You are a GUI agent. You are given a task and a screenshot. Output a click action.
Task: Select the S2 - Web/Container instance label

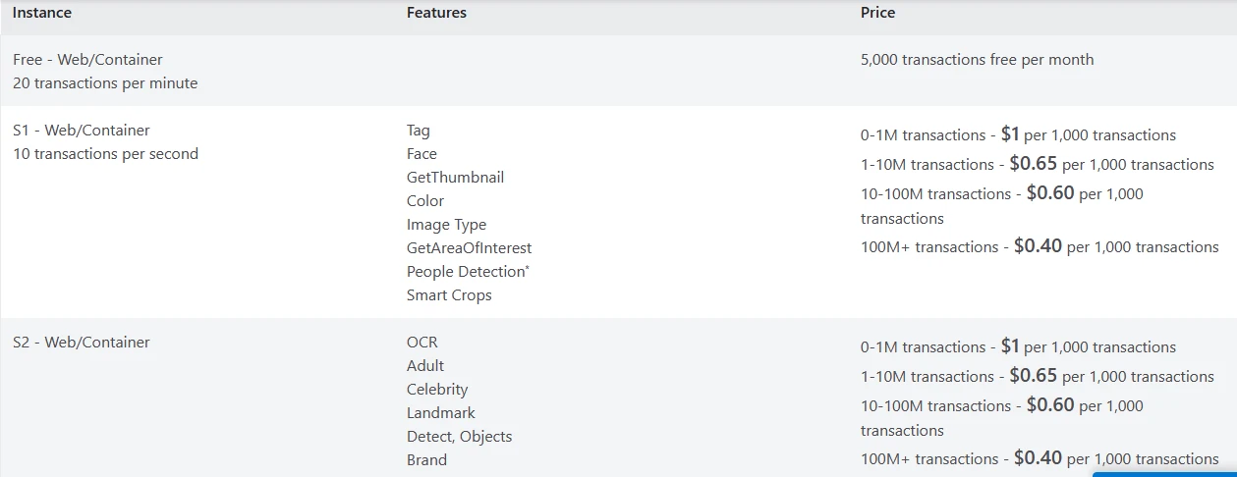tap(82, 343)
